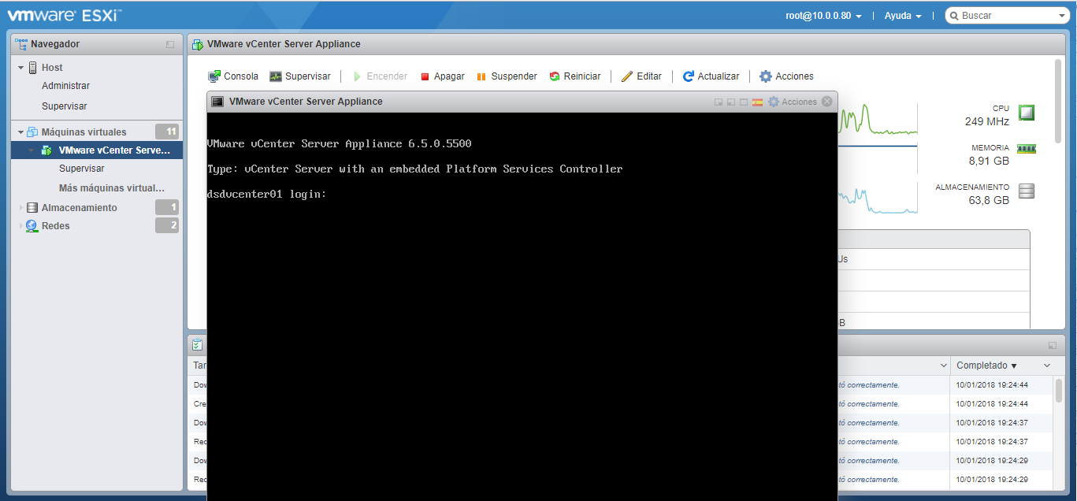Open the Completado column dropdown chevron
The image size is (1077, 501).
[1047, 366]
